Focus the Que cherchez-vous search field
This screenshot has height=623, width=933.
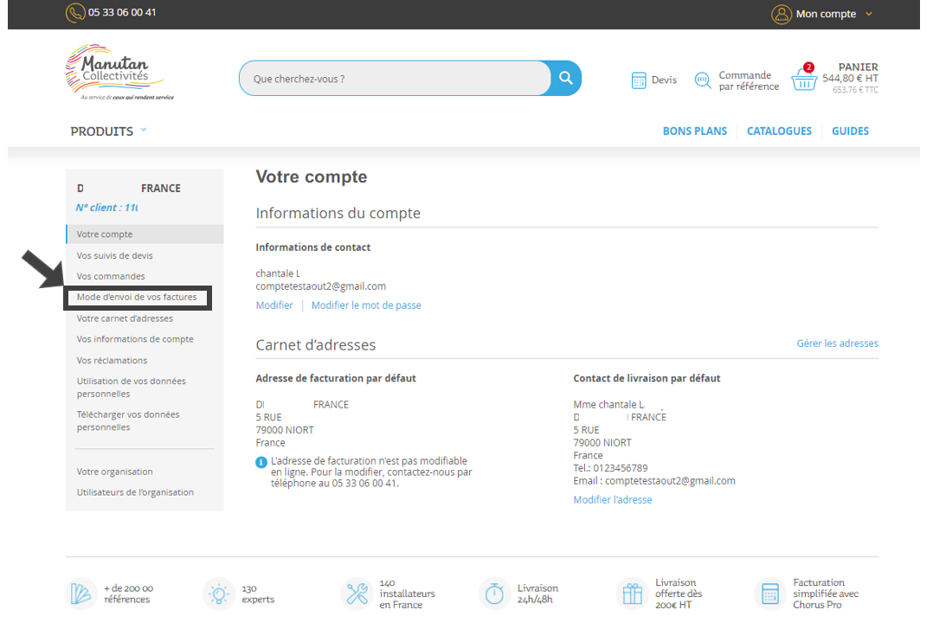tap(394, 79)
